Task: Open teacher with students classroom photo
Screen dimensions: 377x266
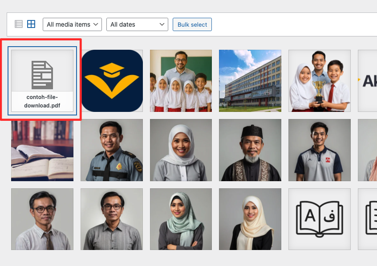Action: (181, 80)
